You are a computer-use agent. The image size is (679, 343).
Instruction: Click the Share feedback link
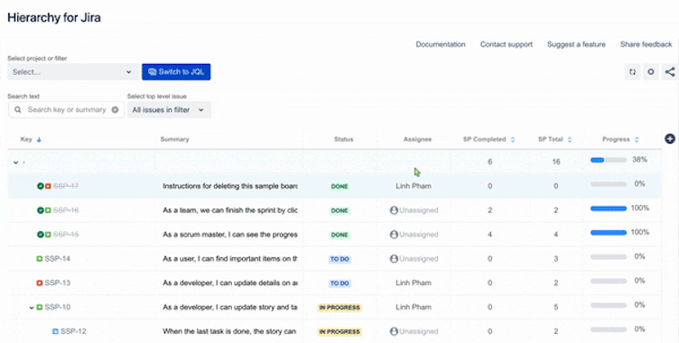(646, 44)
